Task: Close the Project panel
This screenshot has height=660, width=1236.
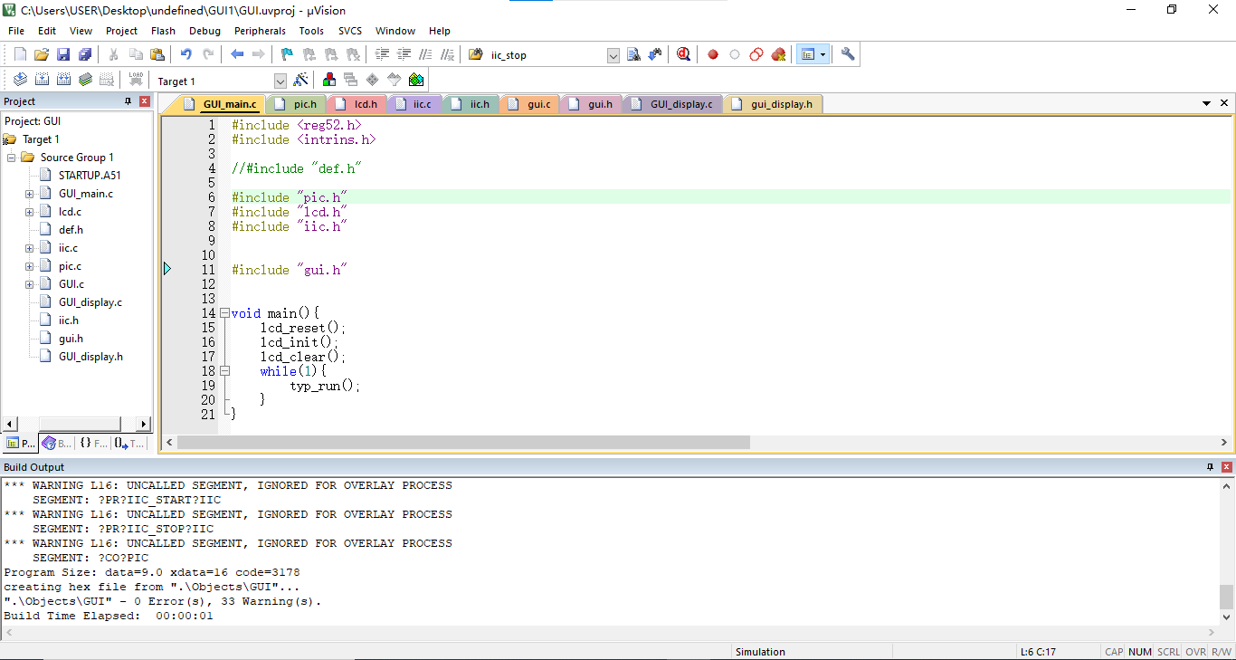Action: pos(144,101)
